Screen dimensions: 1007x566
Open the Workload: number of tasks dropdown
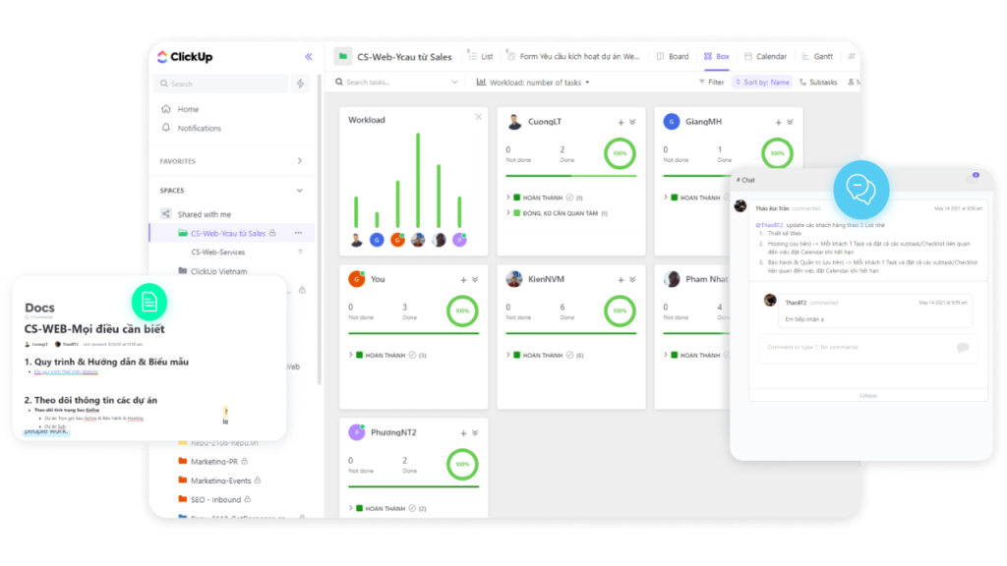[533, 83]
